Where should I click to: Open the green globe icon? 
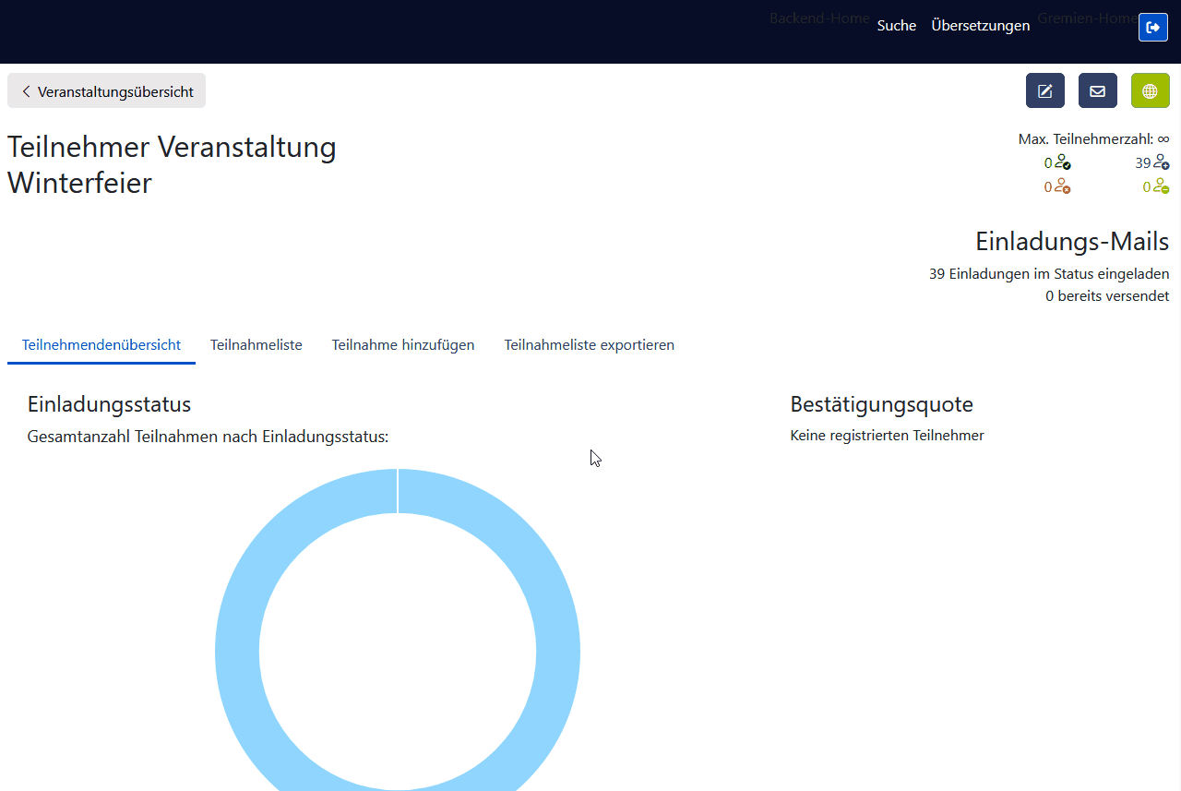tap(1150, 90)
